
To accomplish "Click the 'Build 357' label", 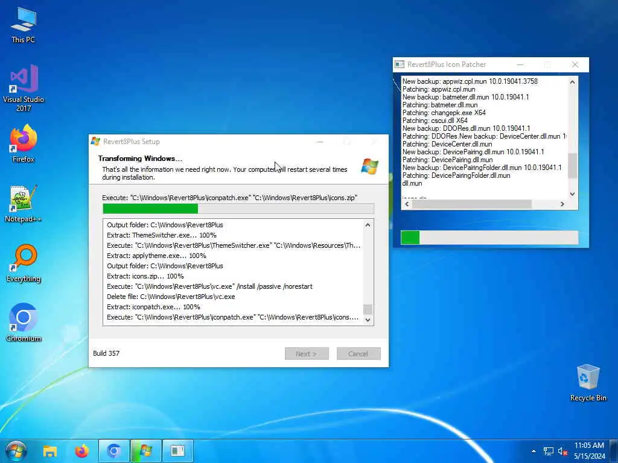I will point(106,353).
